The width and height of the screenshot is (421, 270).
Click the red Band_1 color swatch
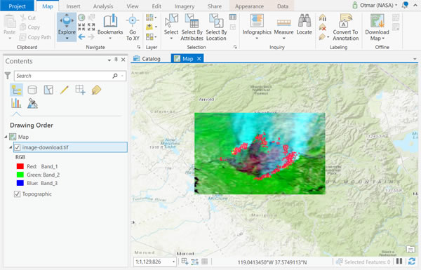pyautogui.click(x=20, y=166)
